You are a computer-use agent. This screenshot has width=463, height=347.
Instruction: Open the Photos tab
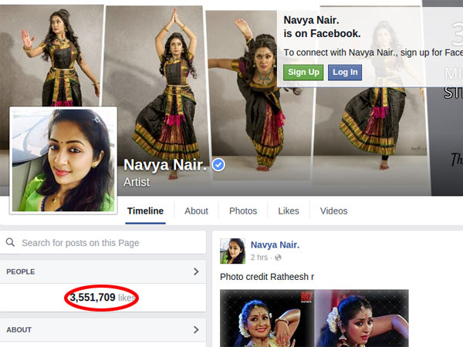tap(243, 211)
